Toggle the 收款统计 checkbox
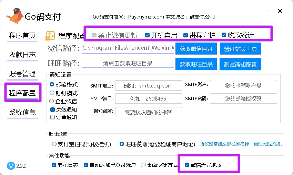 point(224,35)
